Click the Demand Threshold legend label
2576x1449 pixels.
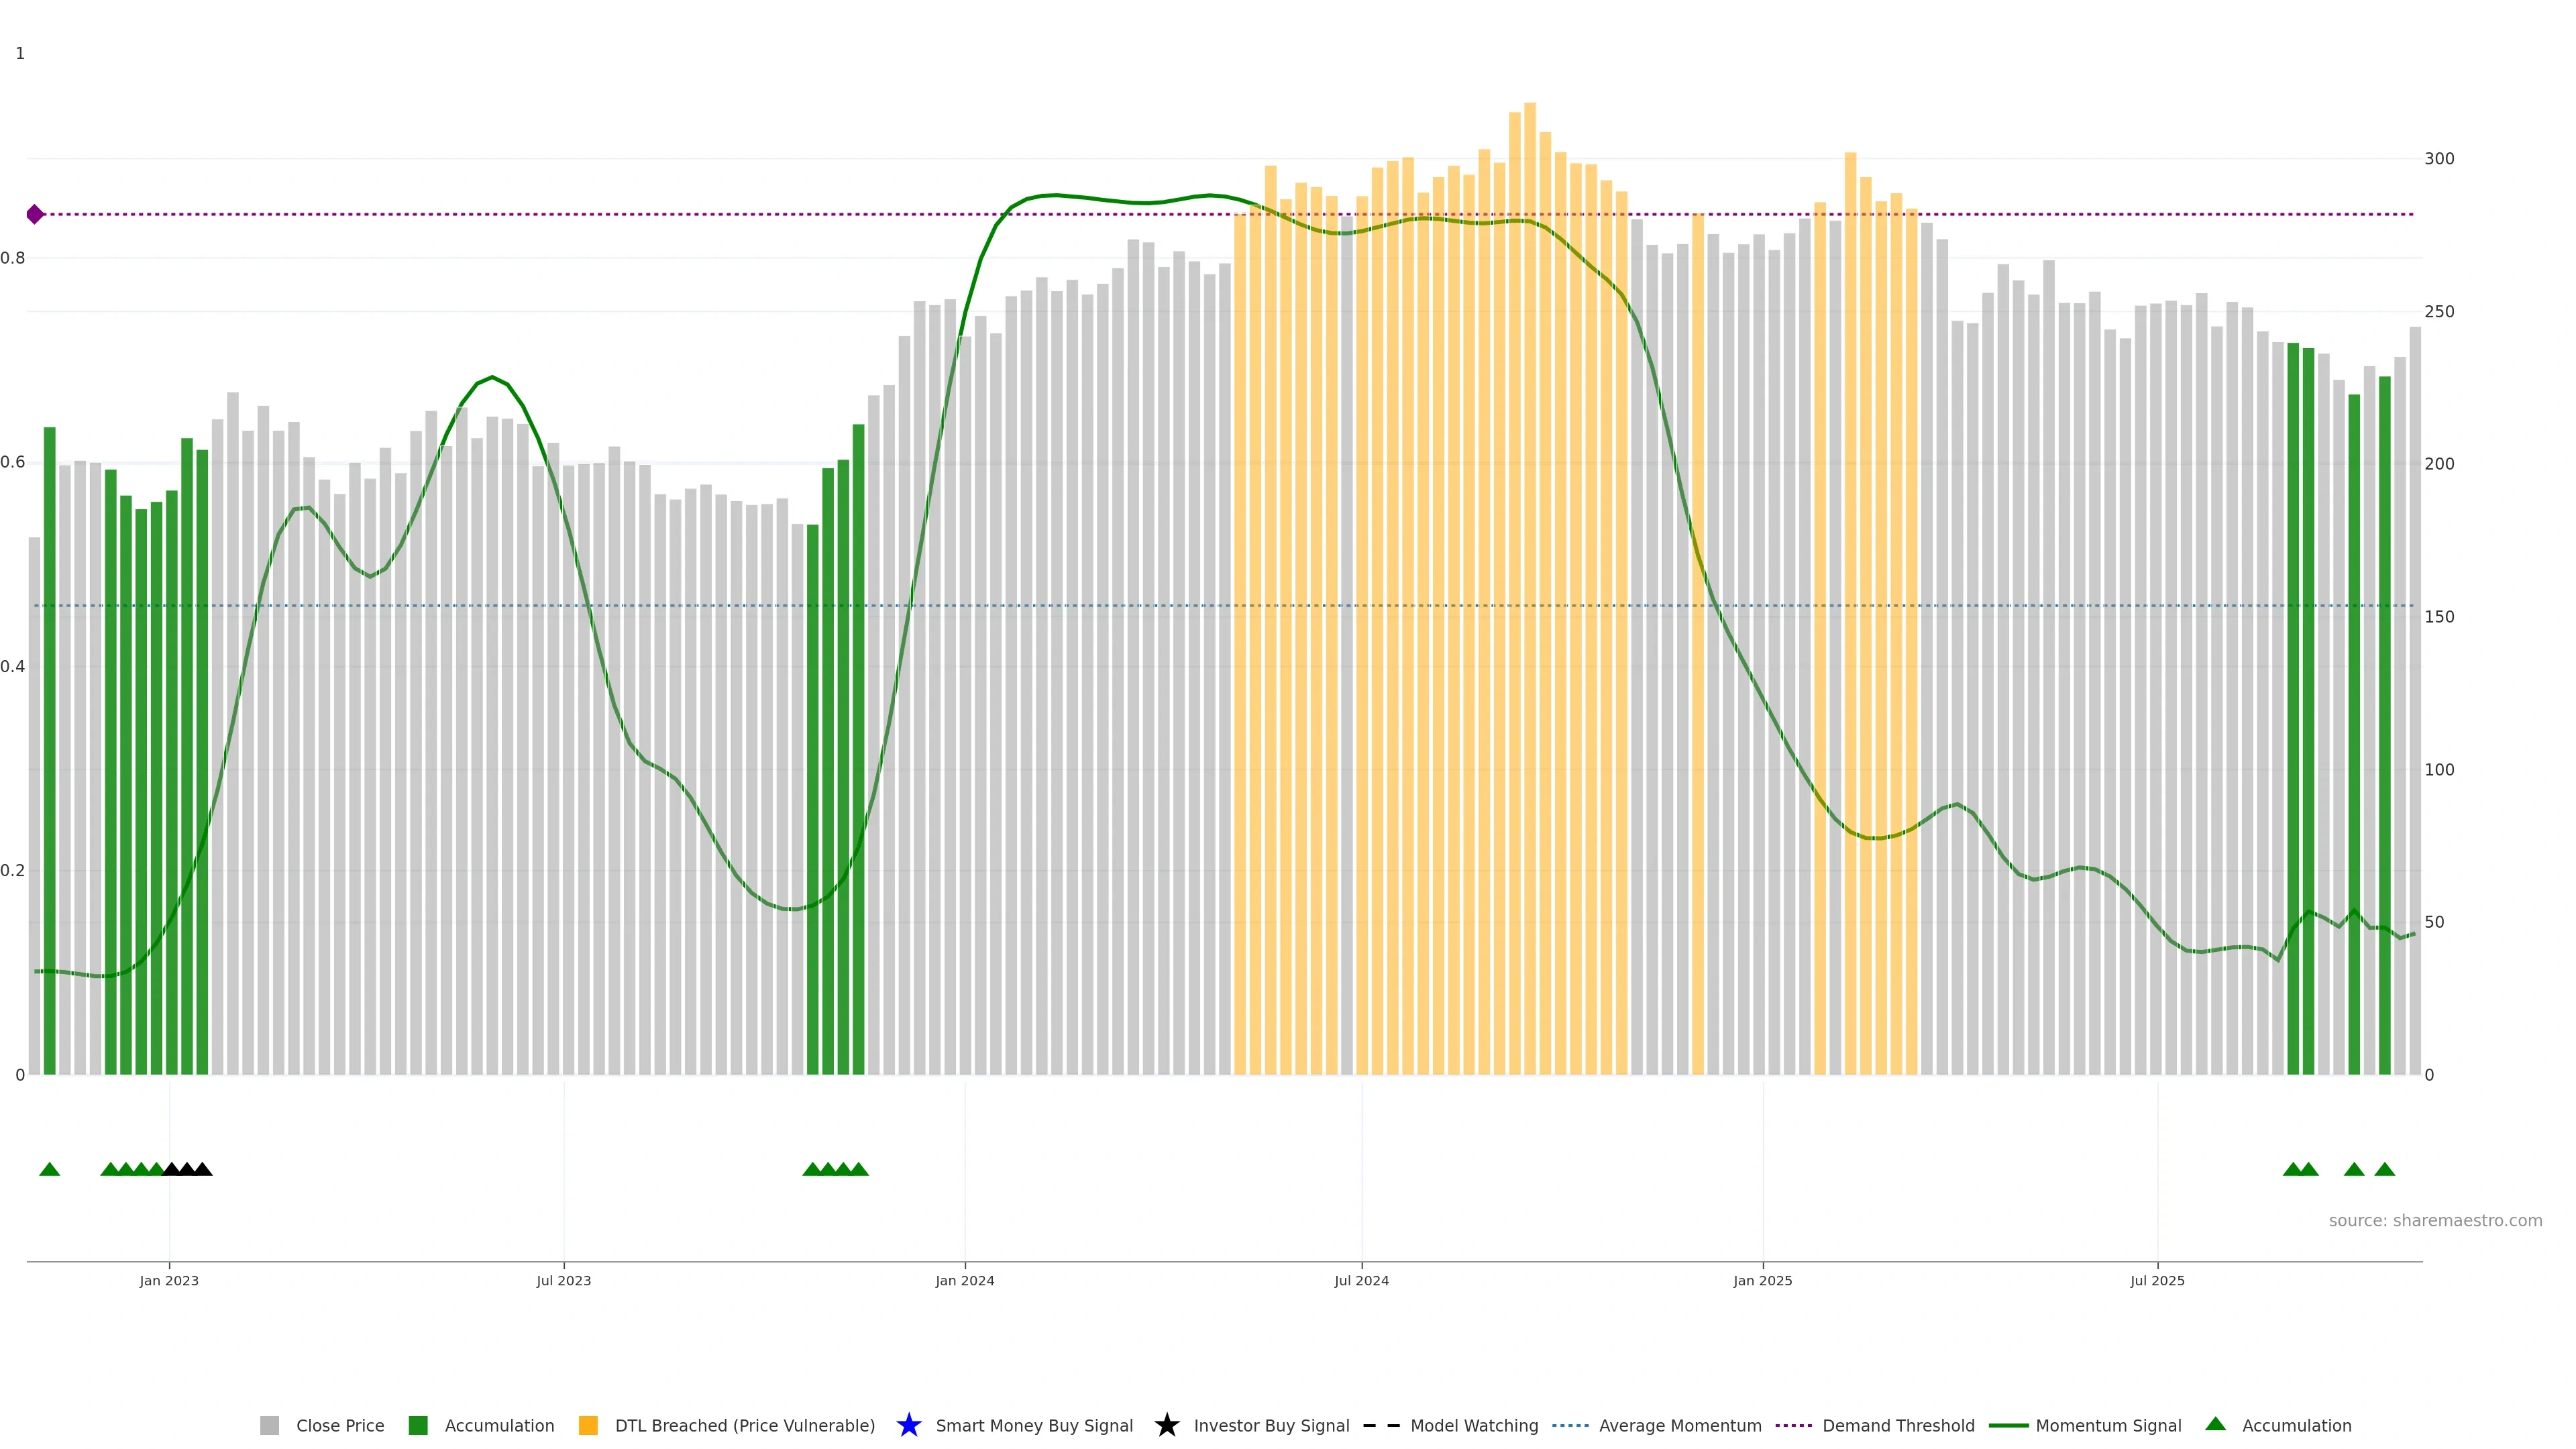[x=1897, y=1426]
